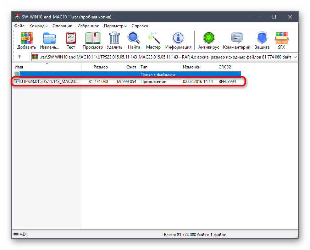Select the parent folder '..' row
This screenshot has height=250, width=310.
tap(128, 74)
